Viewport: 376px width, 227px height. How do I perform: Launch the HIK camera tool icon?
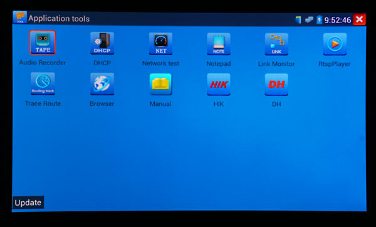click(x=219, y=85)
